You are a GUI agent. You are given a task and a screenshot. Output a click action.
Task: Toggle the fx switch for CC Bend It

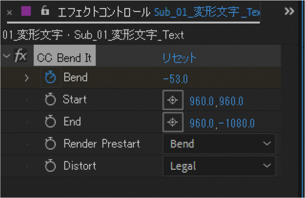point(21,56)
